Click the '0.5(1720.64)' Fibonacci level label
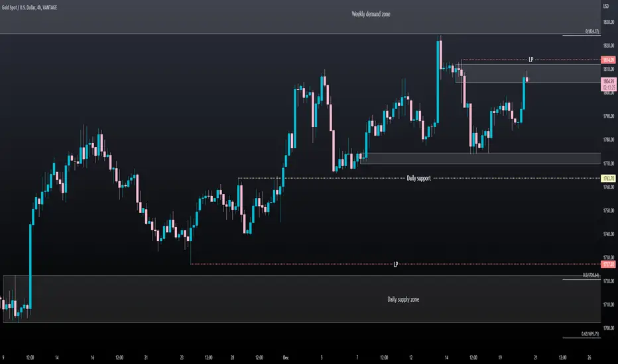Viewport: 618px width, 364px height. point(591,275)
